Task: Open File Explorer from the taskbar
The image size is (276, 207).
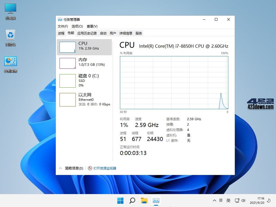Action: (x=144, y=201)
